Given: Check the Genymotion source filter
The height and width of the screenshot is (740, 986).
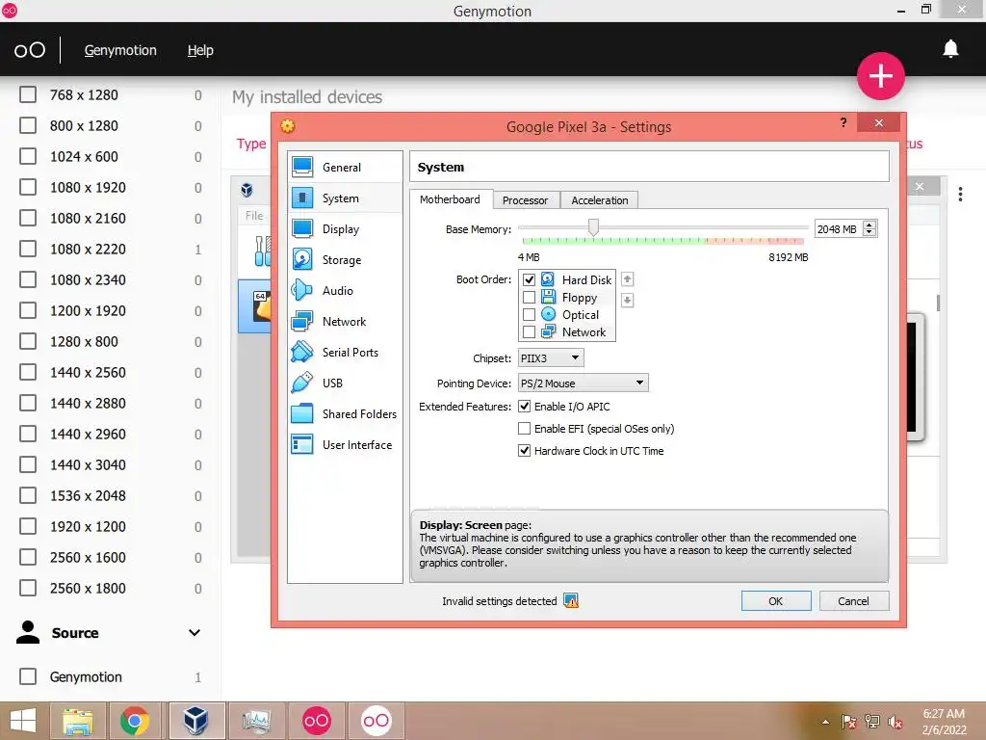Looking at the screenshot, I should click(x=28, y=677).
